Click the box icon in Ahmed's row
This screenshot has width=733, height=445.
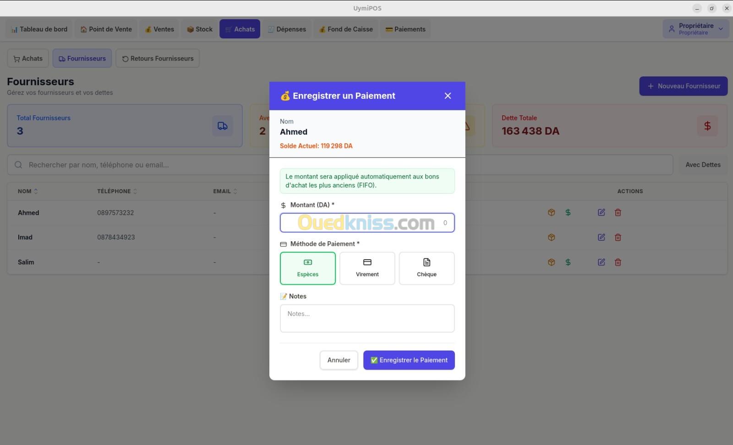552,212
